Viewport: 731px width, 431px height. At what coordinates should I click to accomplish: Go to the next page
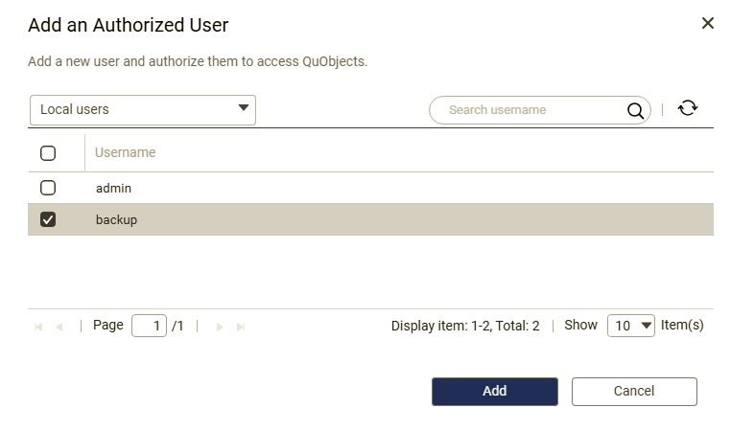[220, 327]
